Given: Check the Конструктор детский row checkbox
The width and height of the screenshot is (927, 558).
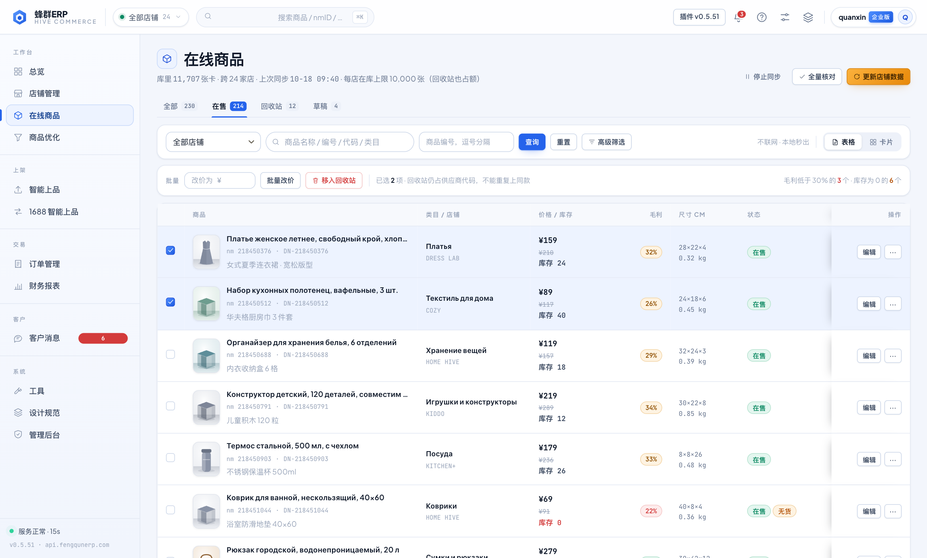Looking at the screenshot, I should coord(170,406).
